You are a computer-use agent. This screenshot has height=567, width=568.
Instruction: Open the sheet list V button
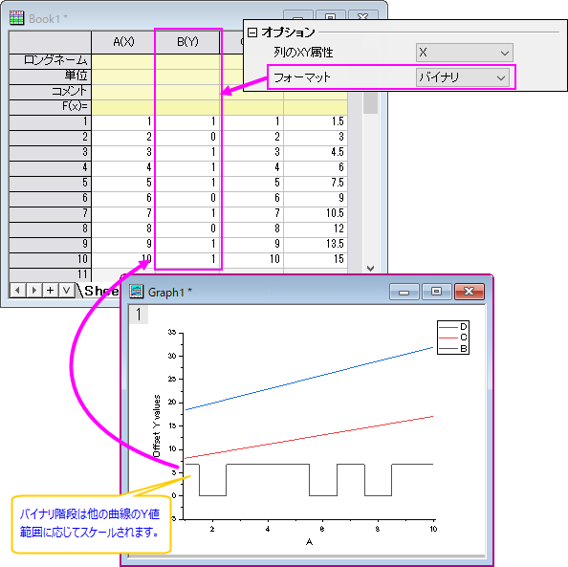(x=66, y=290)
